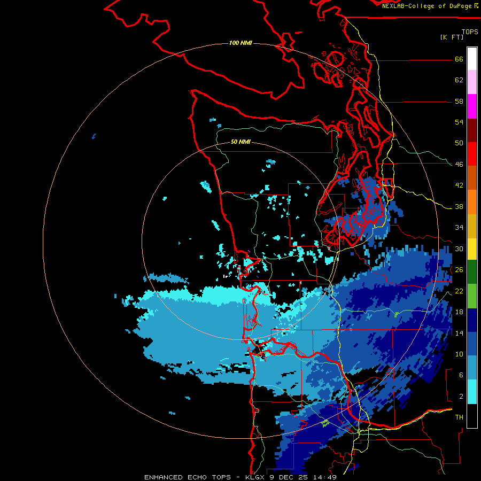Click the dark green legend swatch
The image size is (481, 481).
[x=472, y=272]
